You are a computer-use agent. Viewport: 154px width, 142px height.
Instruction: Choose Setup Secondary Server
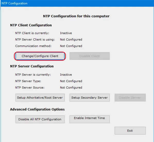point(90,98)
